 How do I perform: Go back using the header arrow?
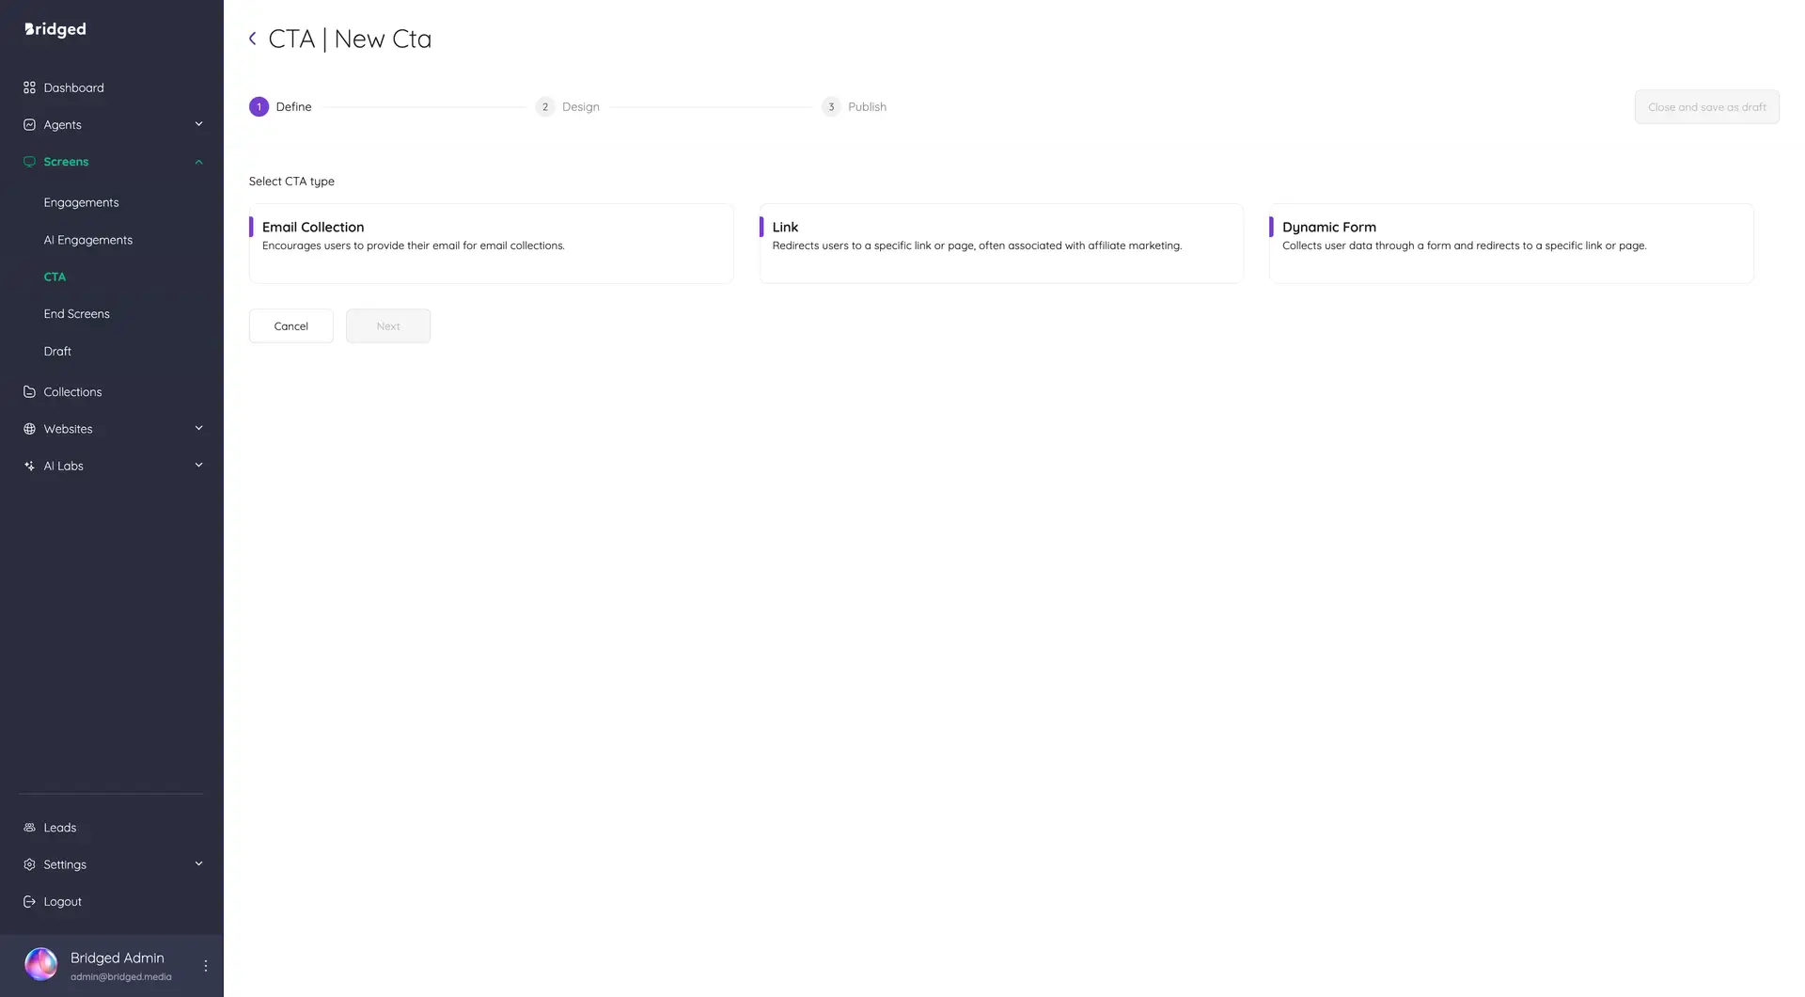pos(252,39)
